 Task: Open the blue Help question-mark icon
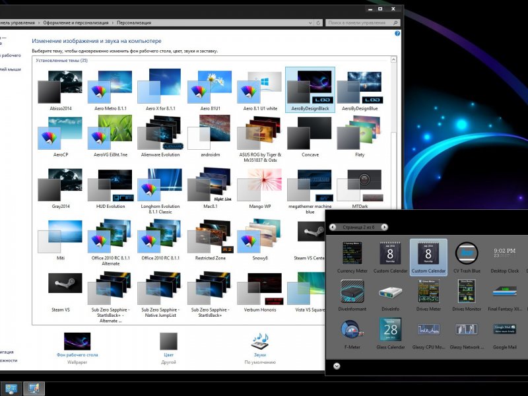(397, 34)
